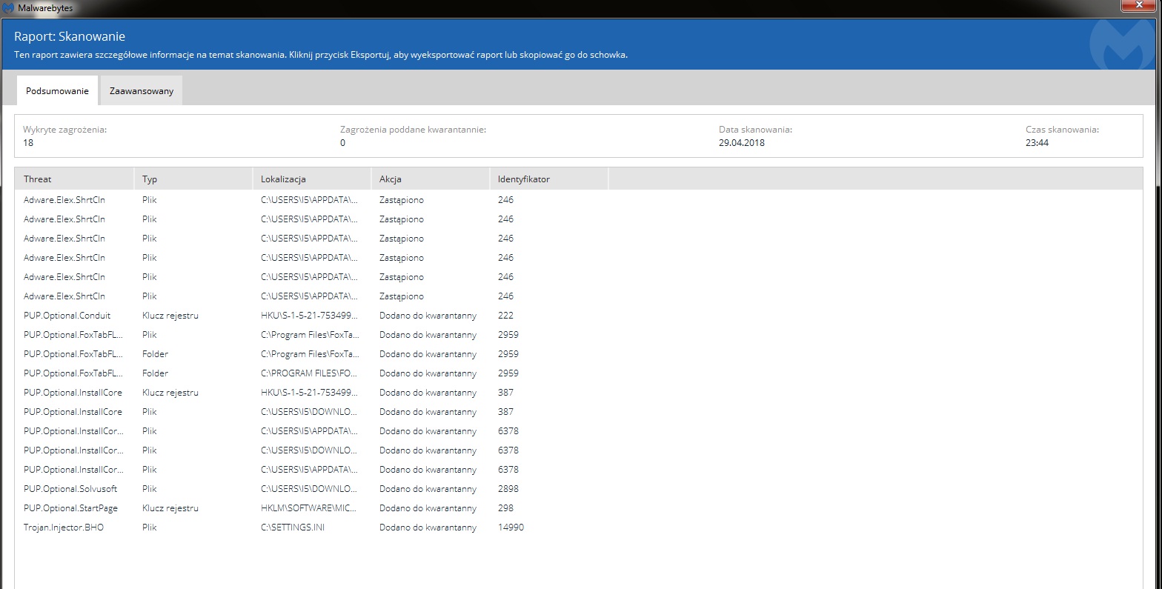Click the Wykryte zagrożenia label
Image resolution: width=1162 pixels, height=589 pixels.
64,130
